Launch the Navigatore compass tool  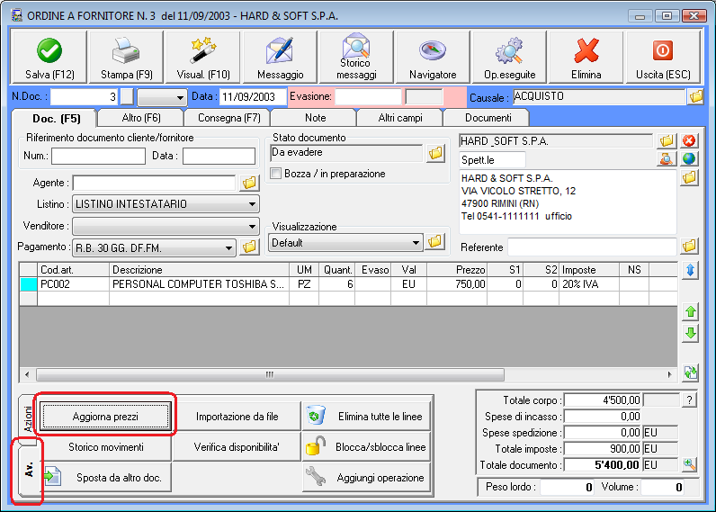pos(433,58)
